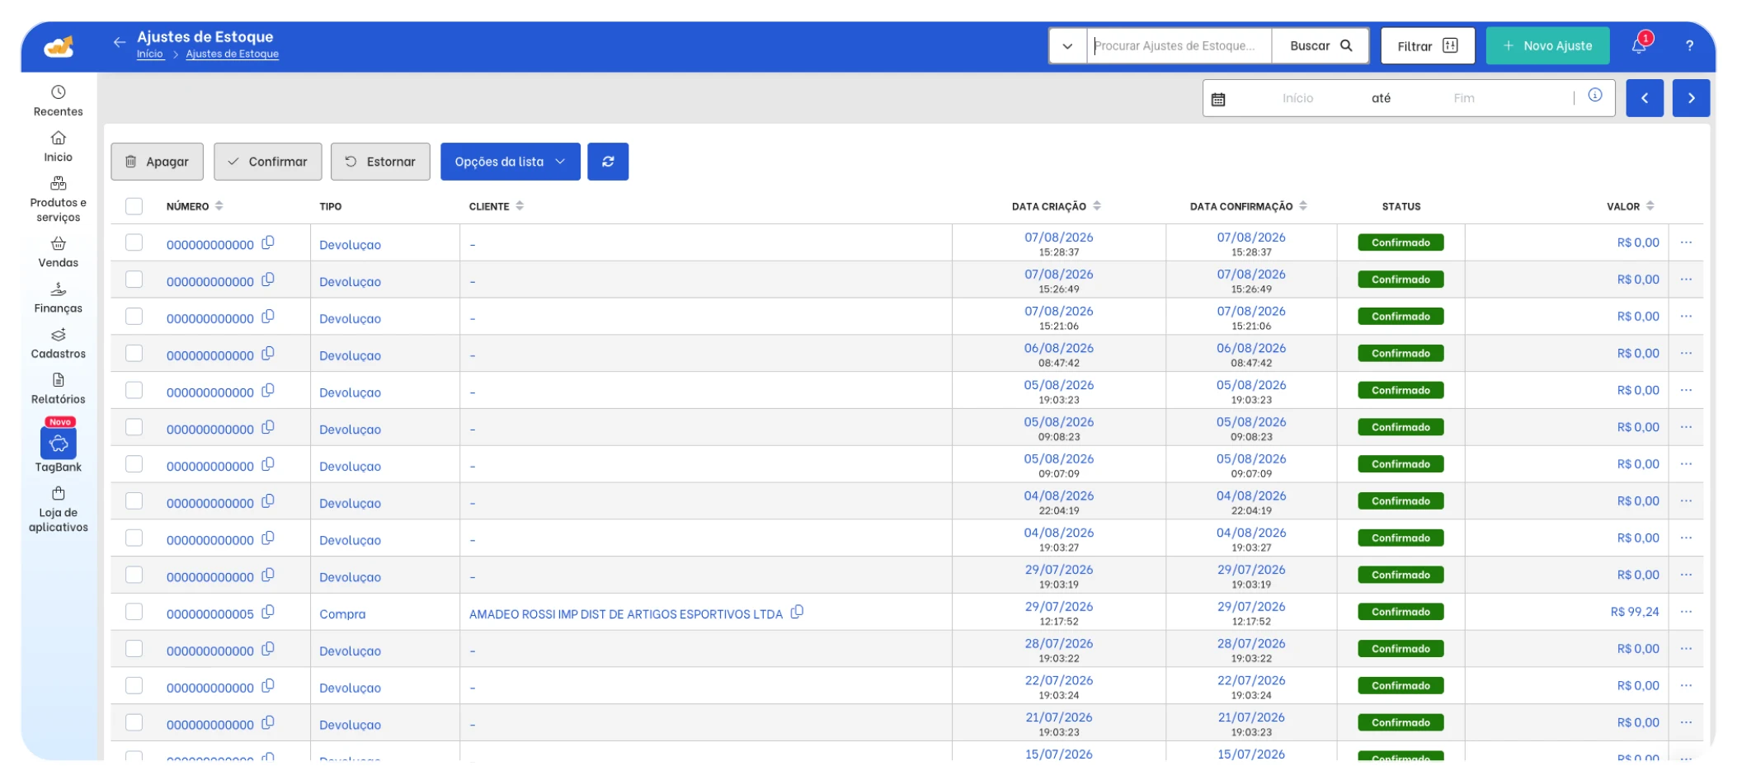Open the AMADEO ROSSI IMP DIST client link

pyautogui.click(x=625, y=614)
